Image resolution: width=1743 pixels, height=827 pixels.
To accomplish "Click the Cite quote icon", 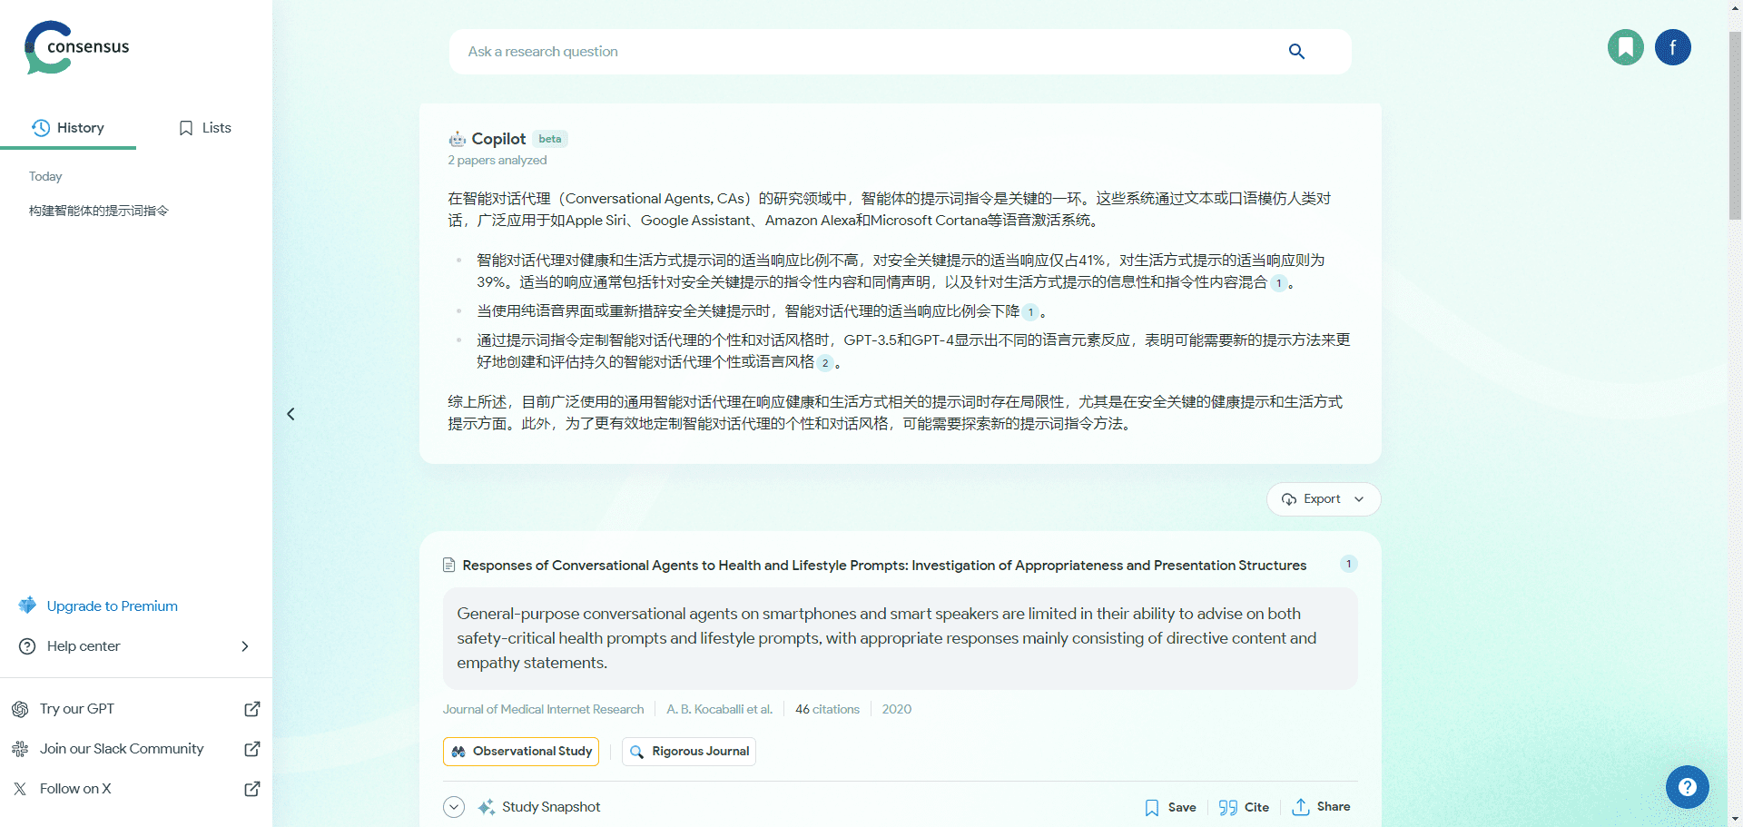I will coord(1228,807).
